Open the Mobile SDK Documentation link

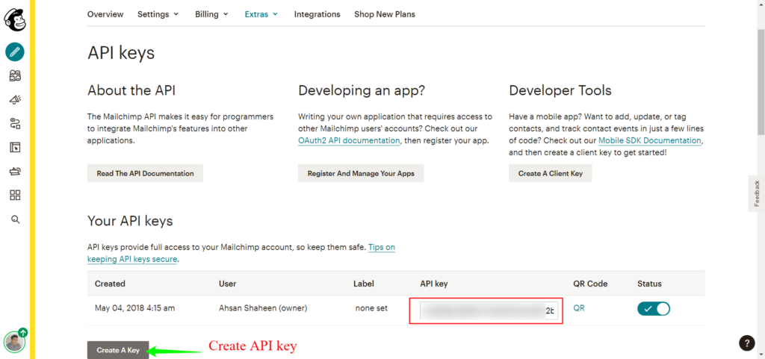click(650, 141)
